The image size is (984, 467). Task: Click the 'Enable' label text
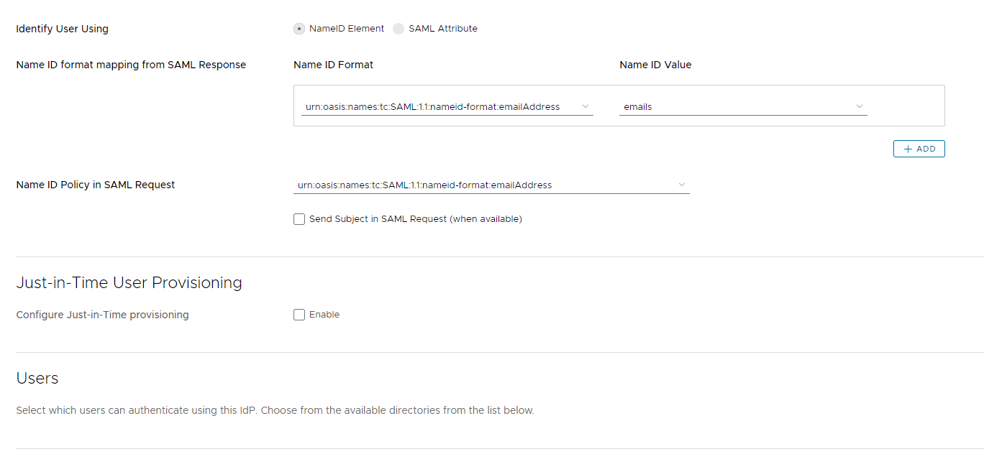coord(324,315)
